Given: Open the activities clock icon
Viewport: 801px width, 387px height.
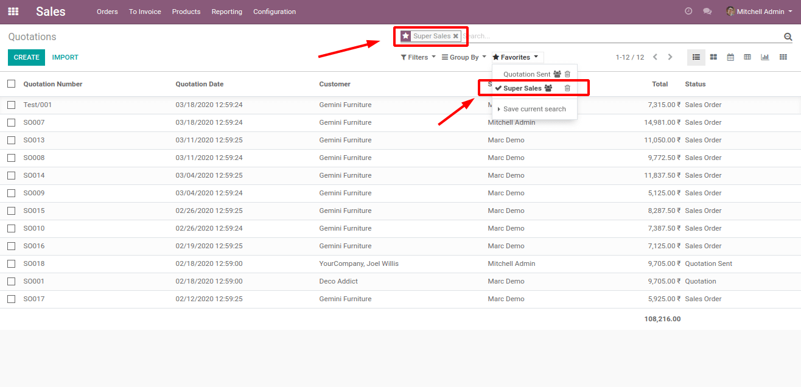Looking at the screenshot, I should (x=688, y=12).
